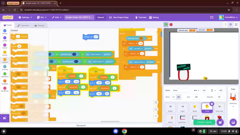Open Chrome tab search dropdown

coord(3,3)
